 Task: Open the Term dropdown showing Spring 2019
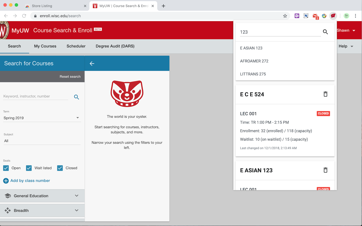click(42, 118)
